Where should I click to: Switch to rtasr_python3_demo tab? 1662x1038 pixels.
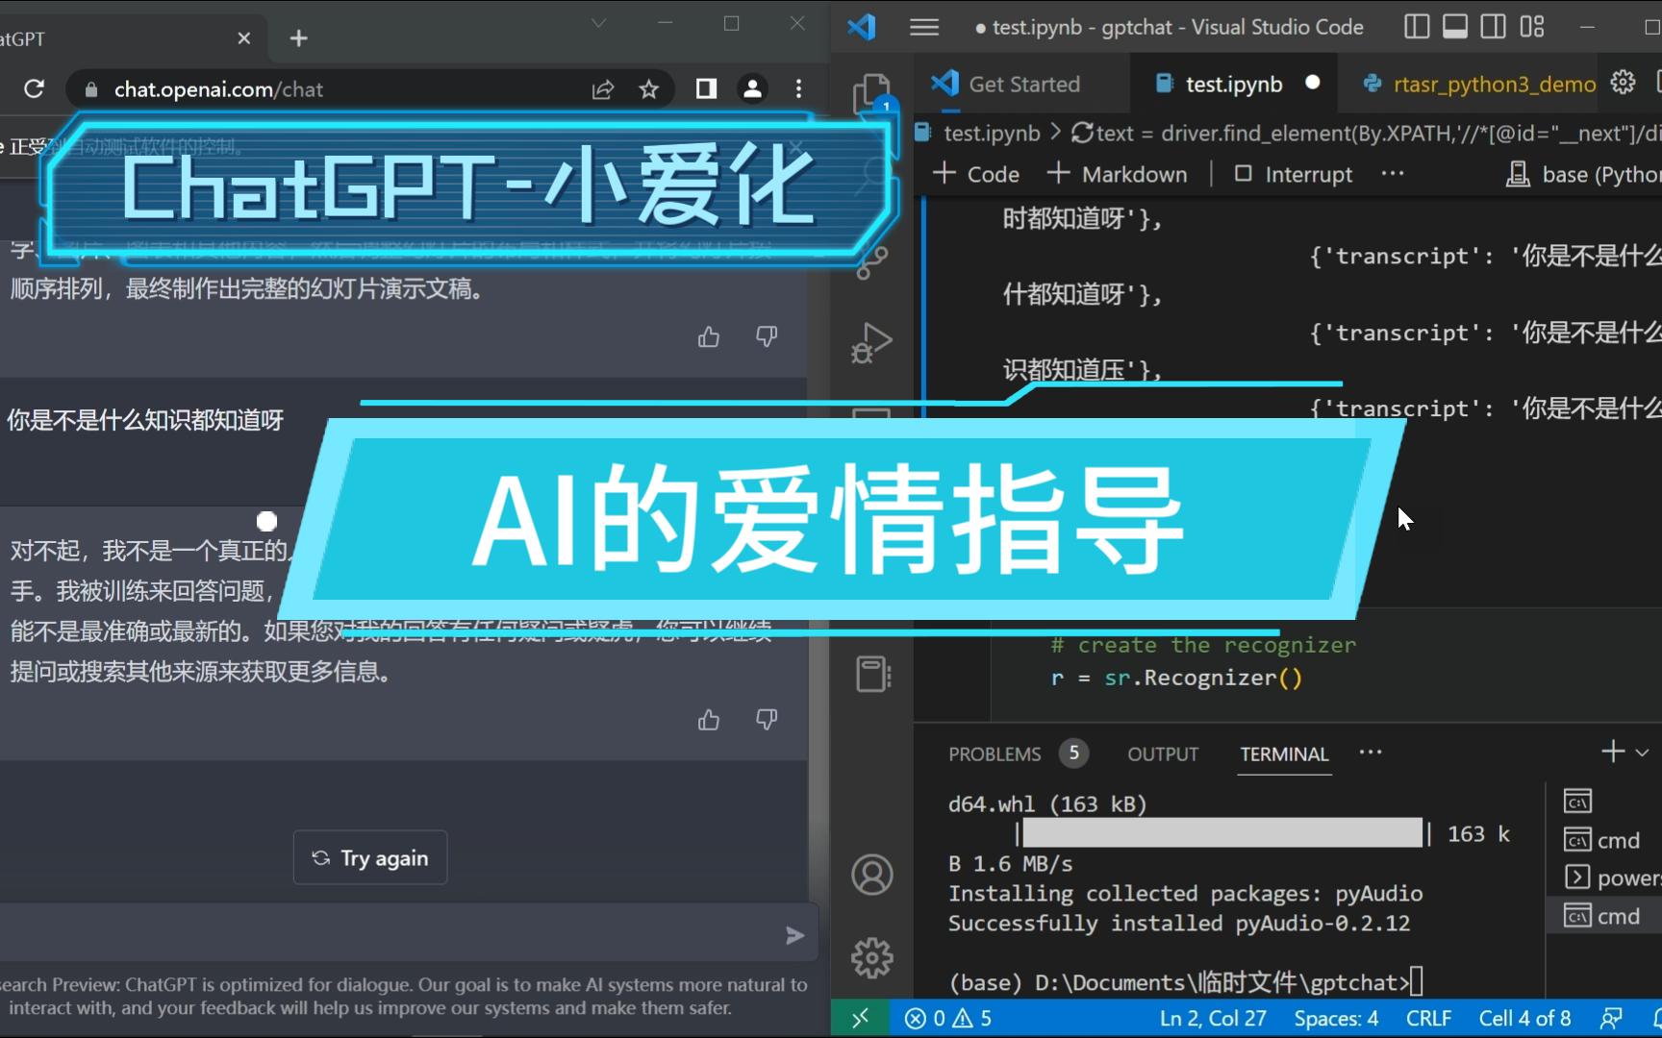pyautogui.click(x=1479, y=85)
